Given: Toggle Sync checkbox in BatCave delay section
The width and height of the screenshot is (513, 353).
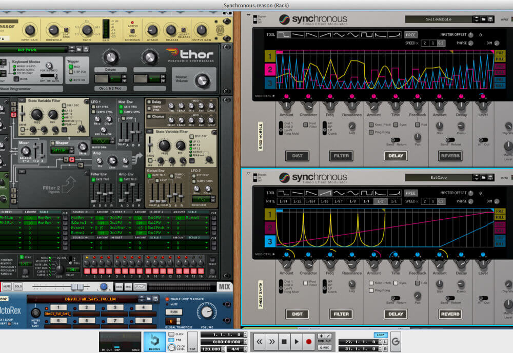Looking at the screenshot, I should (x=396, y=283).
